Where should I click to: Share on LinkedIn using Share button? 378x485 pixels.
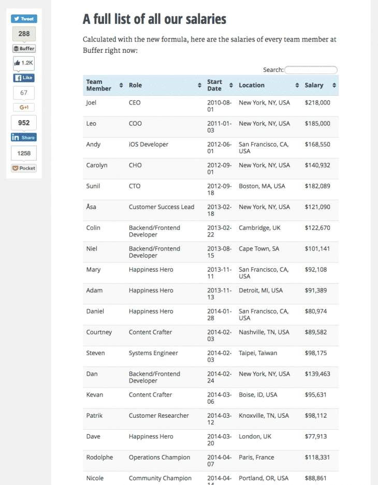click(x=24, y=137)
